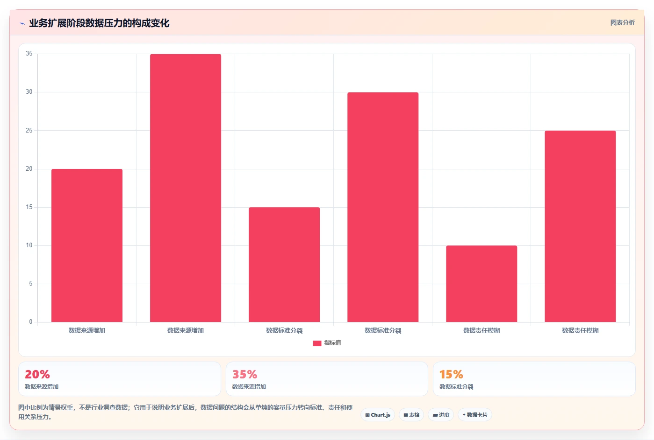
Task: Click the lightning icon beside the chart title
Action: [x=22, y=23]
